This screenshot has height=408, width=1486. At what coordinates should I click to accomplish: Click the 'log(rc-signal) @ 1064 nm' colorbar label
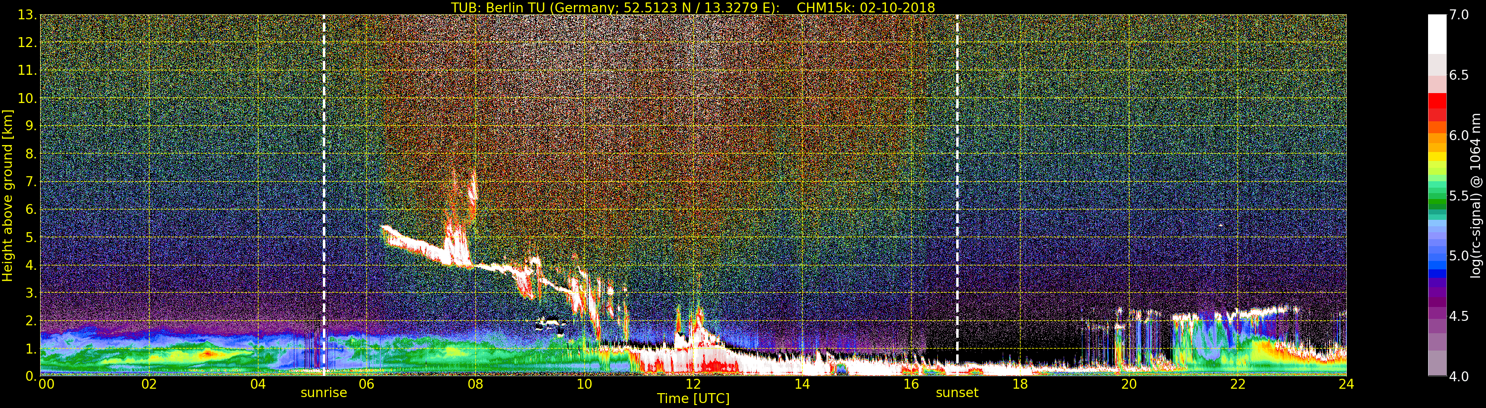coord(1477,196)
